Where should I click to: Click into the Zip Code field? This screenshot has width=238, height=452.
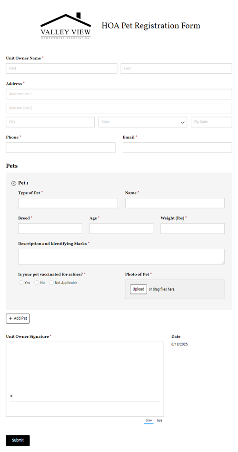(211, 122)
